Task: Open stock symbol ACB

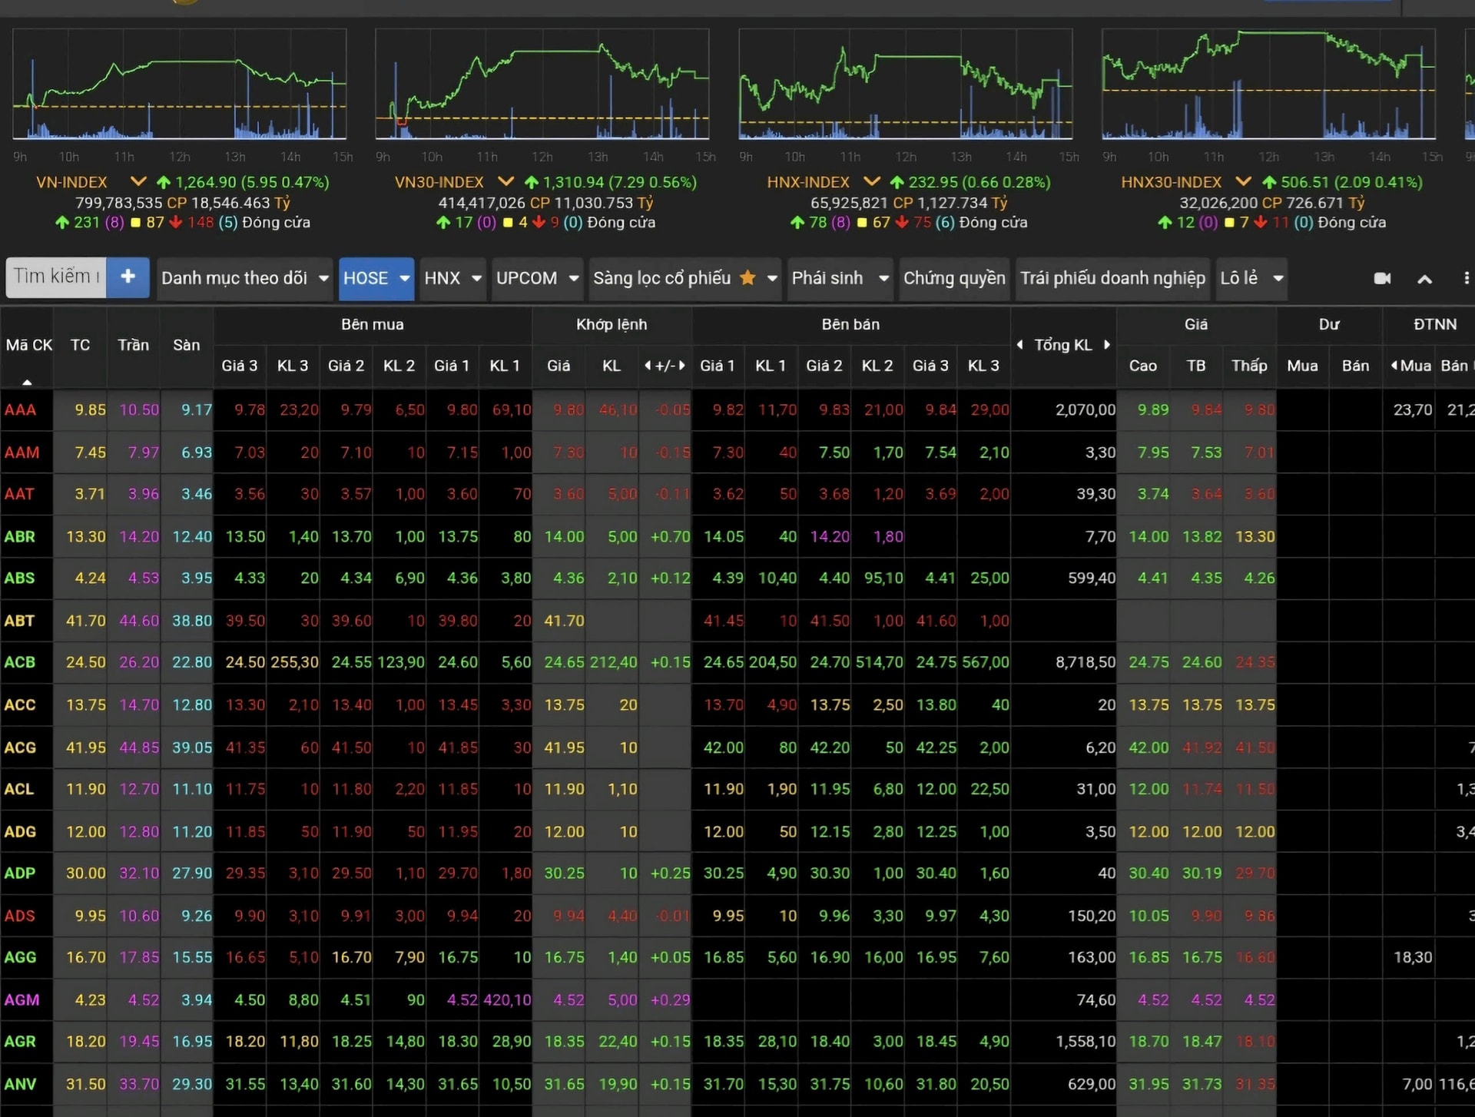Action: 19,662
